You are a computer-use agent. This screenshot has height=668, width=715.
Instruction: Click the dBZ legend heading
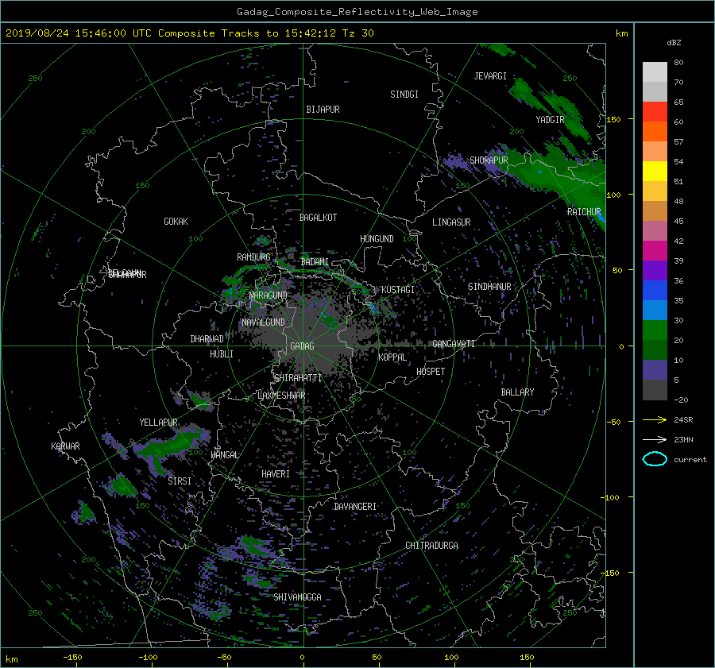[x=674, y=43]
